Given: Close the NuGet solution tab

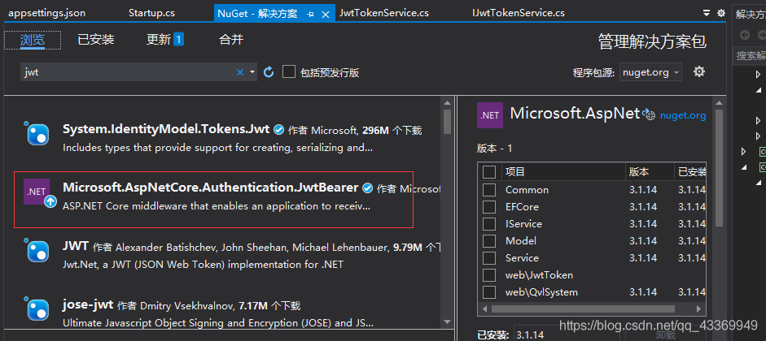Looking at the screenshot, I should click(x=326, y=15).
